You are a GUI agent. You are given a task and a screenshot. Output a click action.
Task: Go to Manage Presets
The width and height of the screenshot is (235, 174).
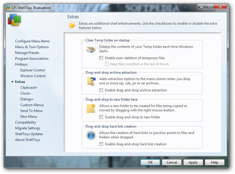[27, 53]
